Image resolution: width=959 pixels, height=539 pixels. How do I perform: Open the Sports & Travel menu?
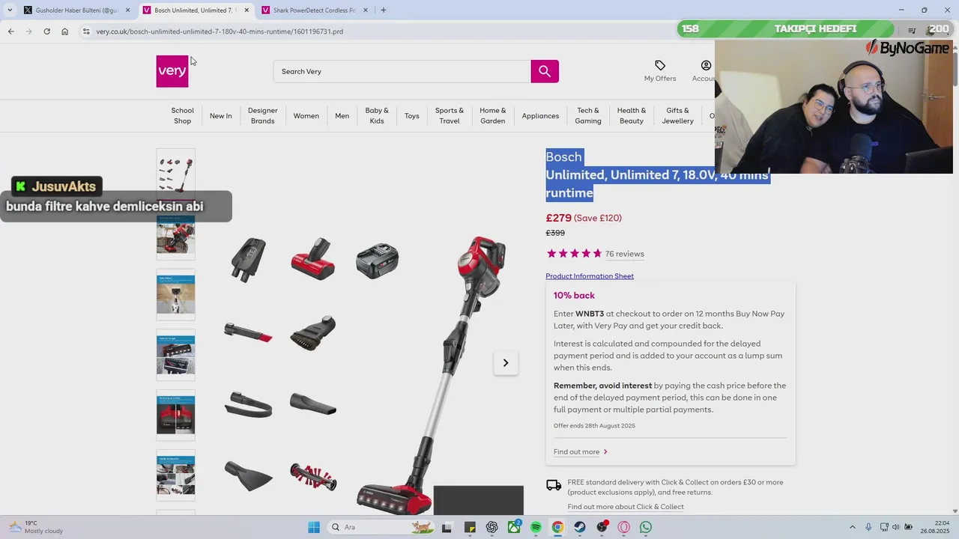tap(450, 116)
